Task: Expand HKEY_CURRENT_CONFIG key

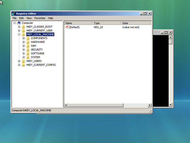Action: pos(19,65)
